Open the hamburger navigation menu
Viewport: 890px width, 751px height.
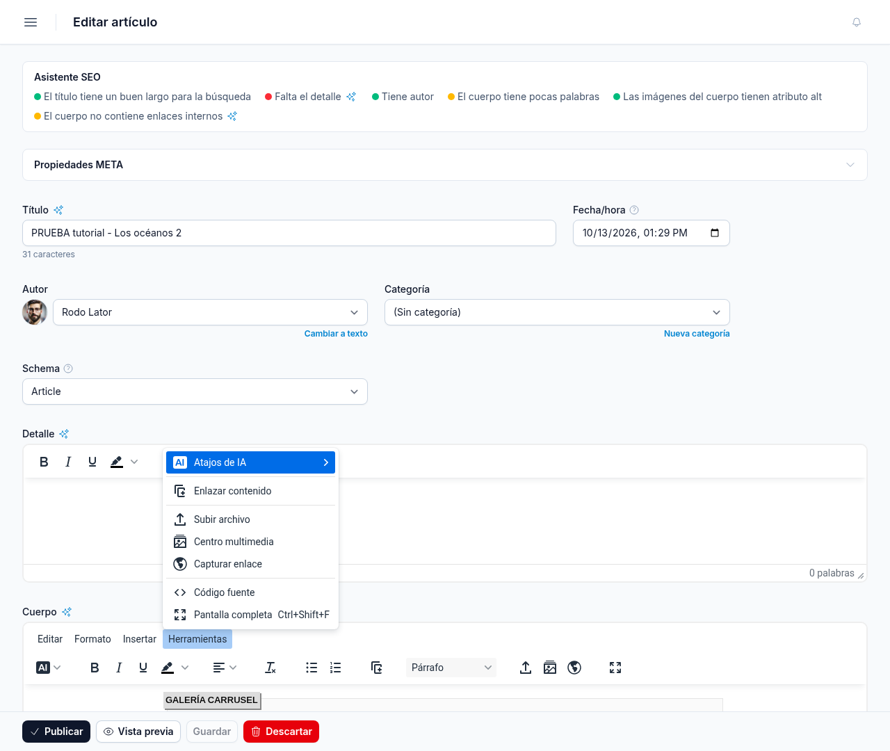(x=31, y=22)
